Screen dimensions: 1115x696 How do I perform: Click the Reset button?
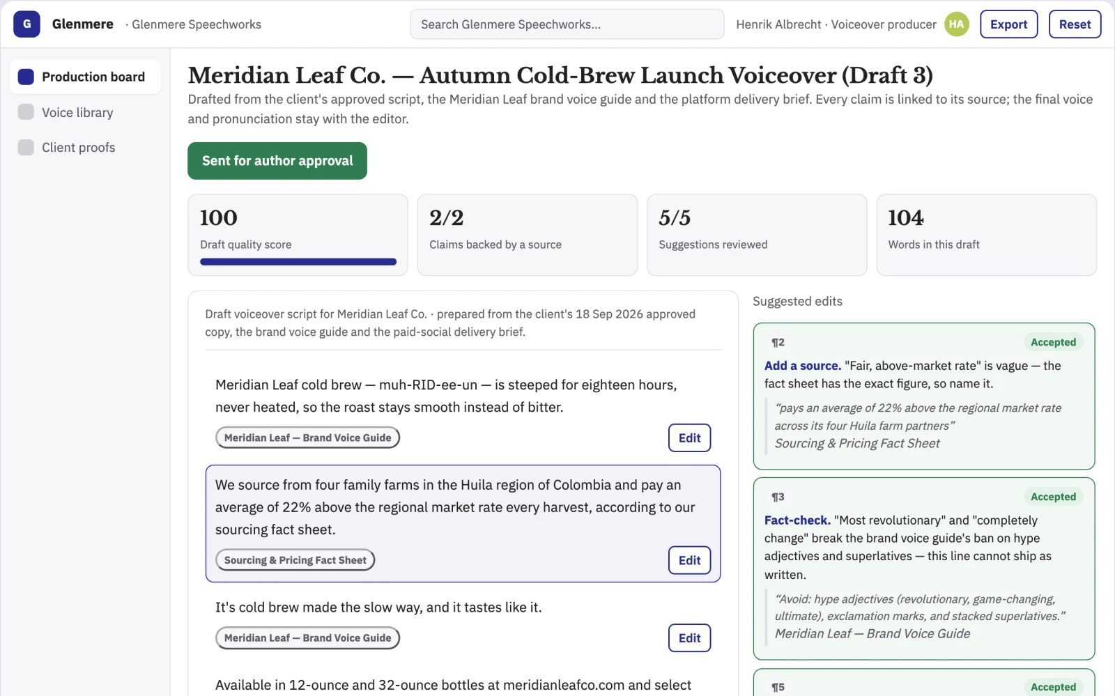point(1075,24)
